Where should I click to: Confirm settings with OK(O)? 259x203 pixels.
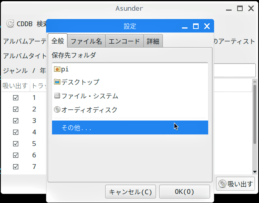click(184, 192)
